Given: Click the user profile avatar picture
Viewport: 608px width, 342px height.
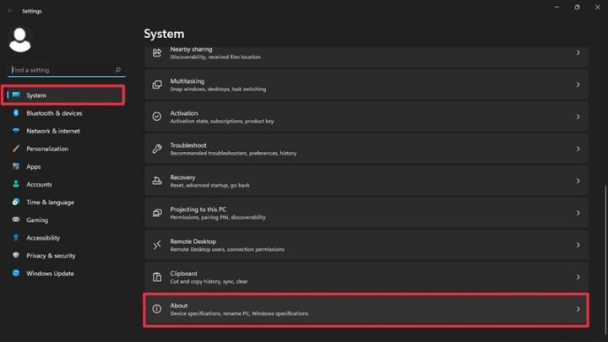Looking at the screenshot, I should (19, 39).
